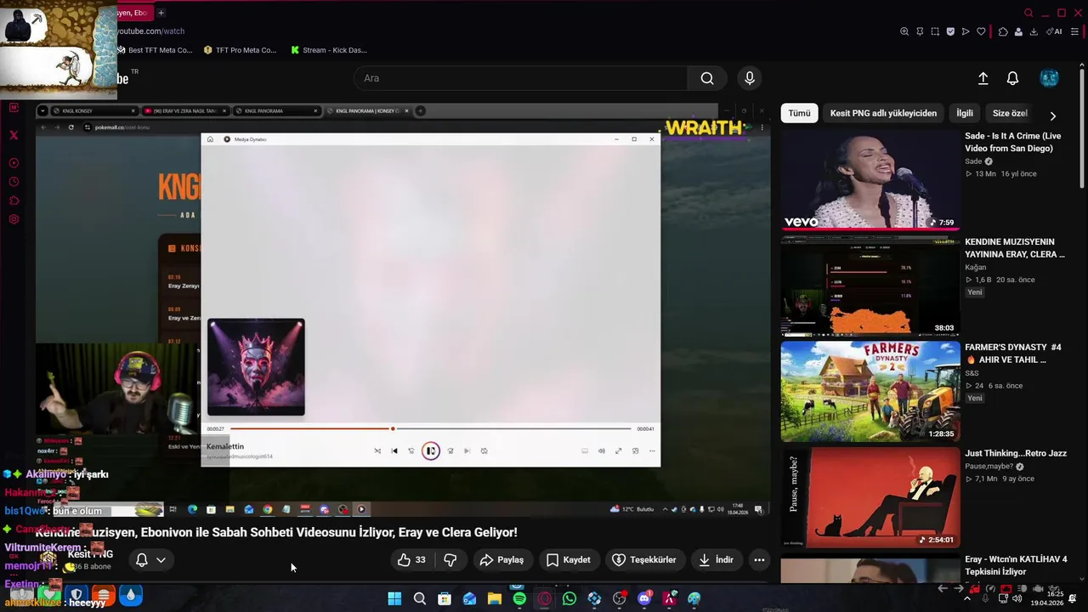Open the account avatar menu
The height and width of the screenshot is (612, 1088).
click(x=1050, y=78)
